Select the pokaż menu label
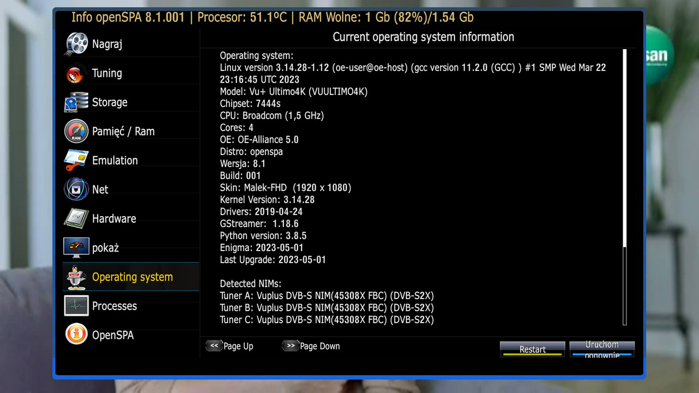The width and height of the screenshot is (699, 393). pyautogui.click(x=105, y=248)
